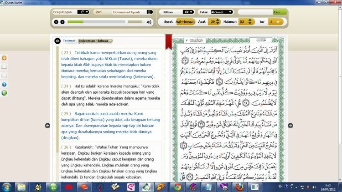Mute audio with the speaker icon
Screen dimensions: 342x192
(149, 22)
